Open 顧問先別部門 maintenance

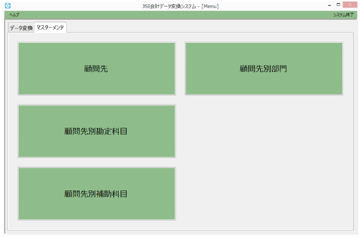click(264, 69)
